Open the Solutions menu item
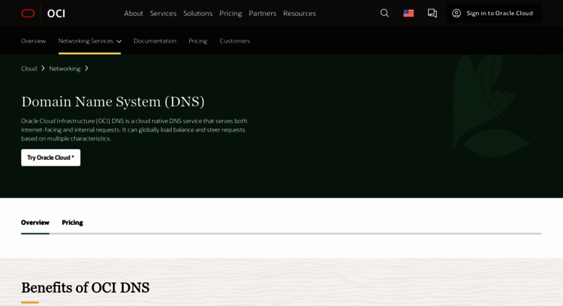 [x=198, y=13]
